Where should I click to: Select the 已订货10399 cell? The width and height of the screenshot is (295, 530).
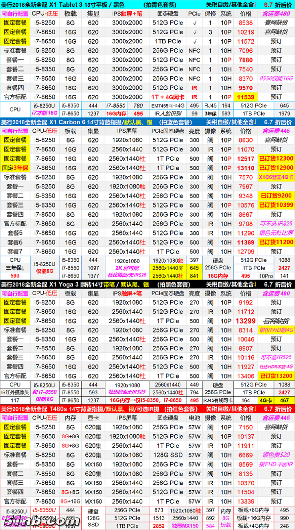pyautogui.click(x=276, y=205)
